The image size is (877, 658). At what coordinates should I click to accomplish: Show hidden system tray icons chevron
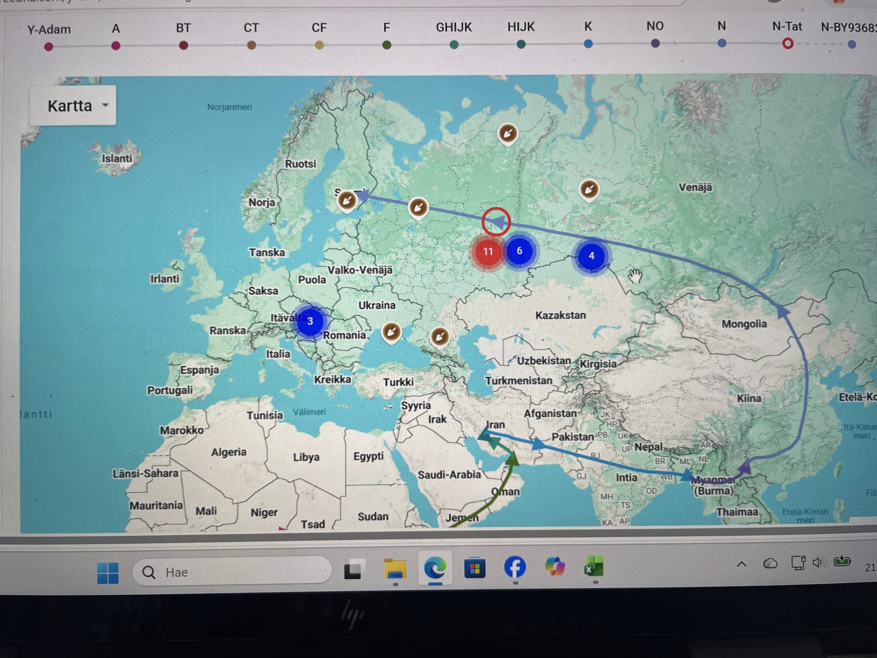pyautogui.click(x=741, y=564)
